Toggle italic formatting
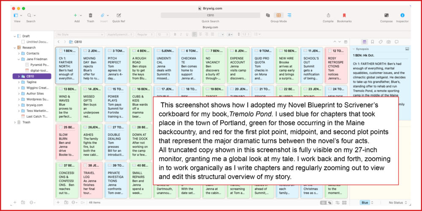Image resolution: width=422 pixels, height=211 pixels. [181, 35]
